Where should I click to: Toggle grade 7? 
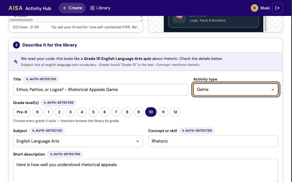pyautogui.click(x=116, y=112)
